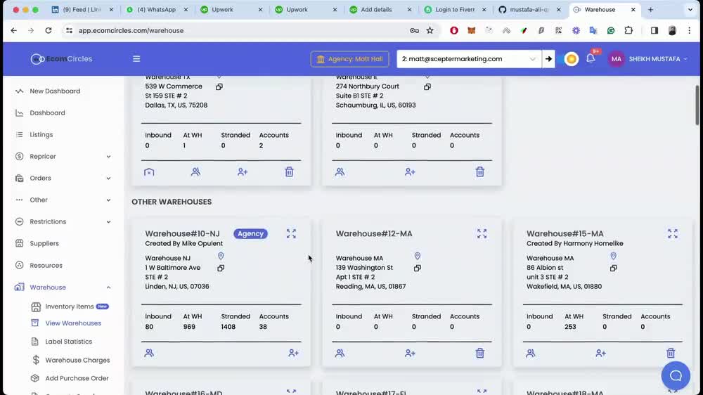The image size is (703, 395).
Task: Copy address of 139 Washington St
Action: click(418, 268)
